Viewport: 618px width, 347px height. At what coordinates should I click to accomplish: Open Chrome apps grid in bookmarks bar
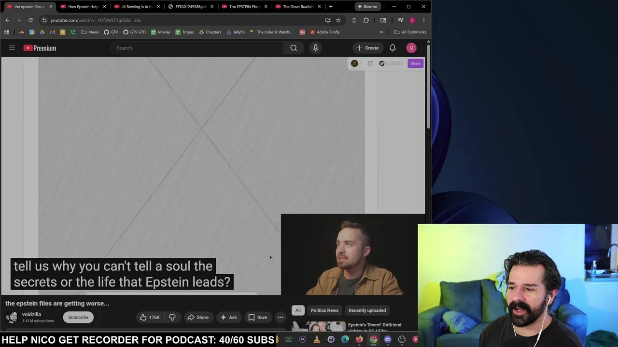7,32
